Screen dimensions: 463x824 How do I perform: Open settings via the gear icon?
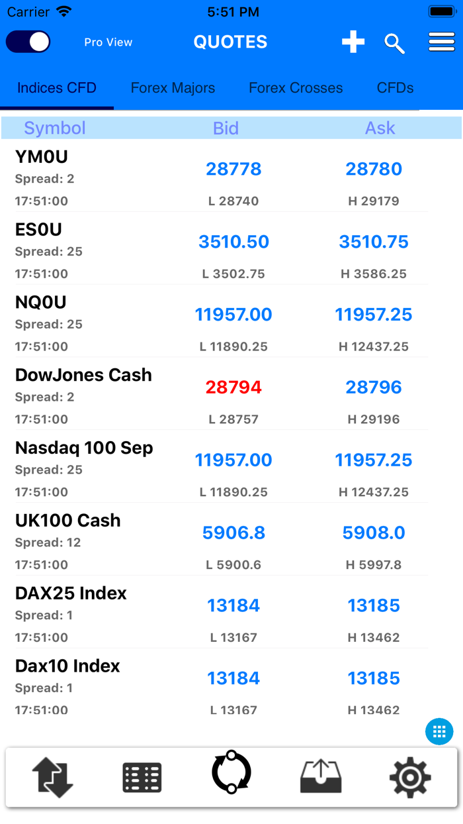(x=409, y=777)
